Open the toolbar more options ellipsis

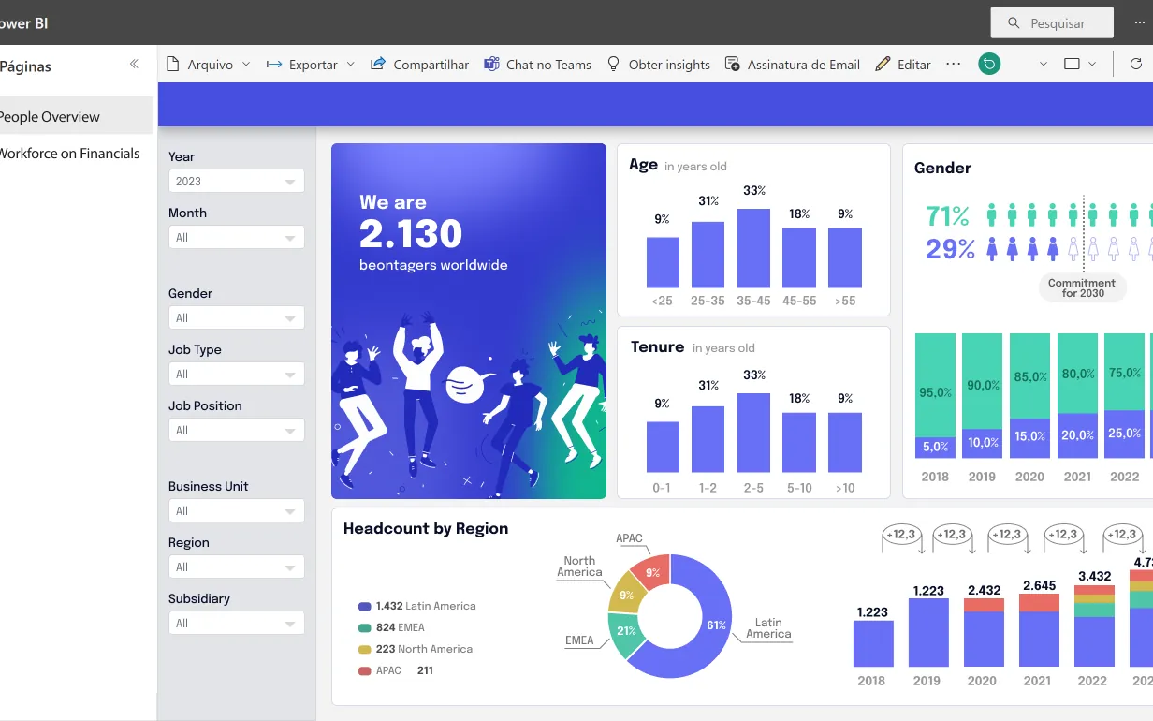pos(954,65)
